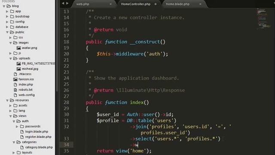
Task: Click the login.blade.php file icon
Action: point(22,132)
